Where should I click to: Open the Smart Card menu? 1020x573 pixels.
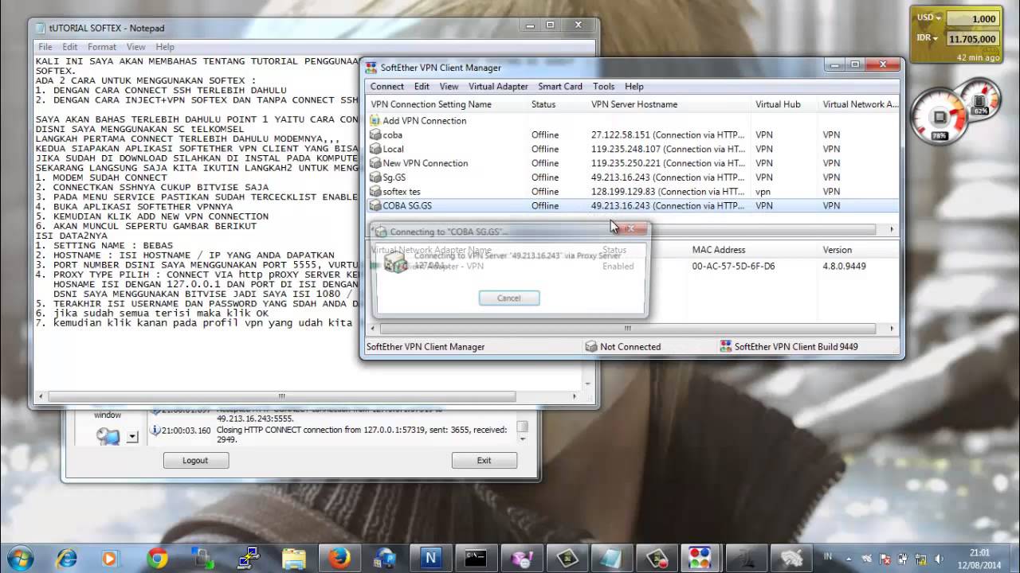pyautogui.click(x=560, y=86)
